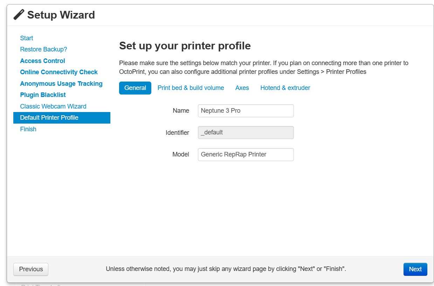Open the Start wizard step

27,38
